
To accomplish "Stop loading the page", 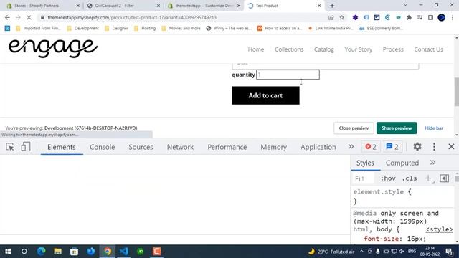I will [29, 17].
